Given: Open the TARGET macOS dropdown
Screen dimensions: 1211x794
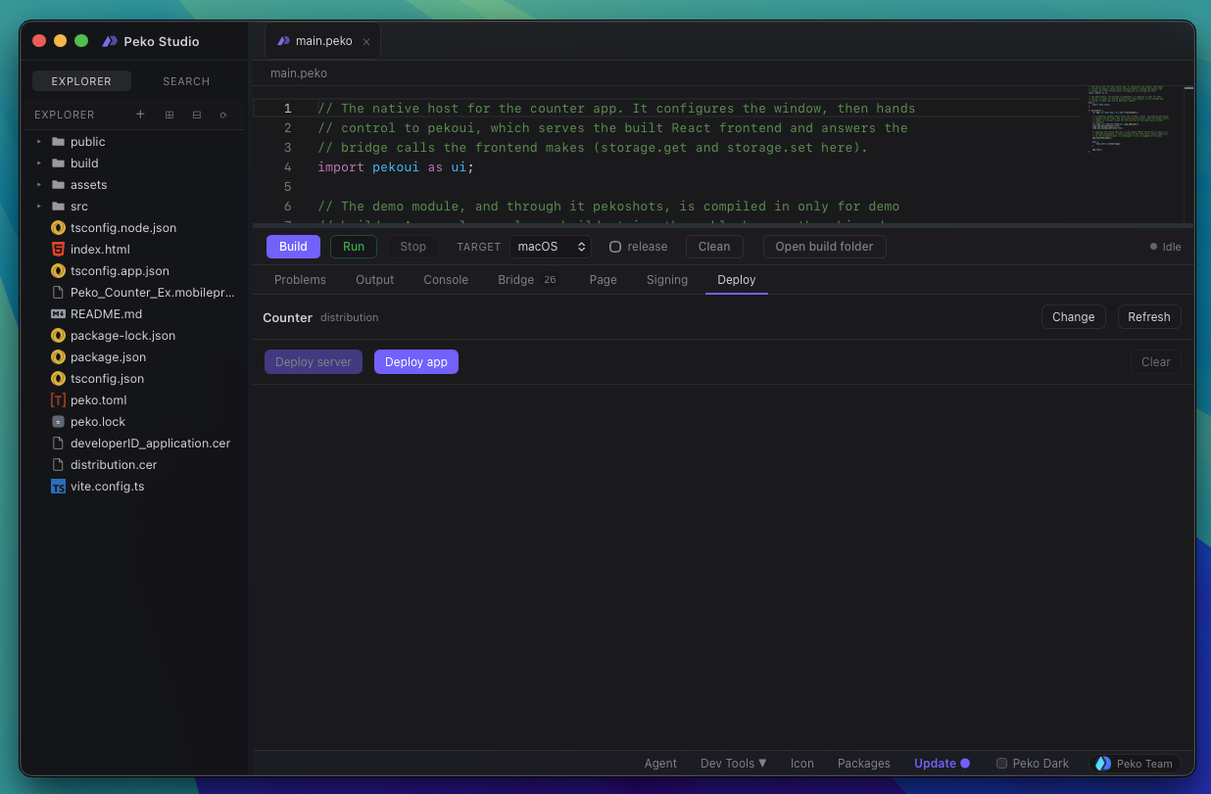Looking at the screenshot, I should coord(551,247).
